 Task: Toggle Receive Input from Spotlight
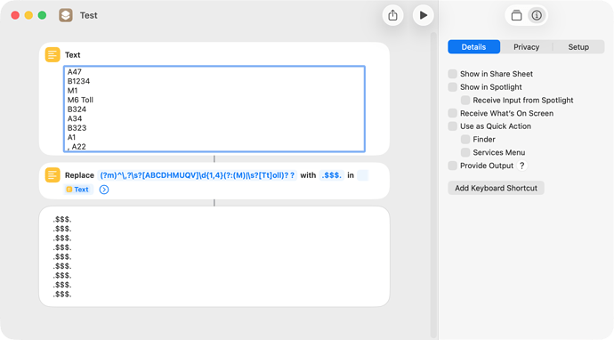point(465,101)
